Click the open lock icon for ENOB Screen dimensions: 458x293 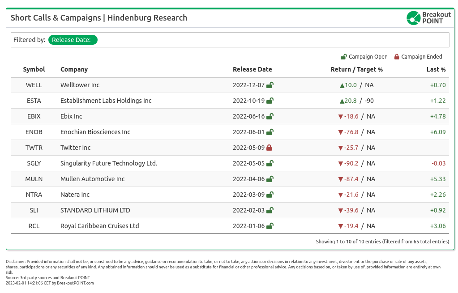[x=270, y=132]
